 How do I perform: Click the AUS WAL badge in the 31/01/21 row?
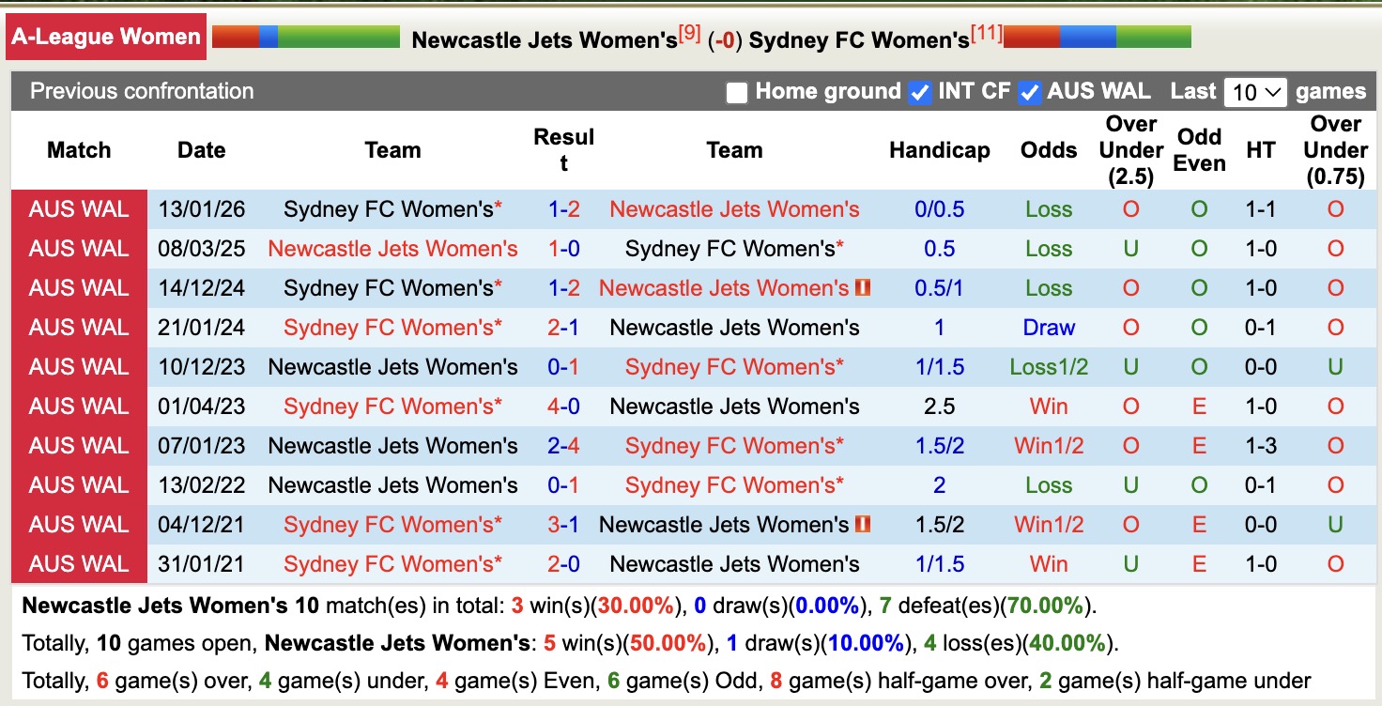tap(80, 563)
